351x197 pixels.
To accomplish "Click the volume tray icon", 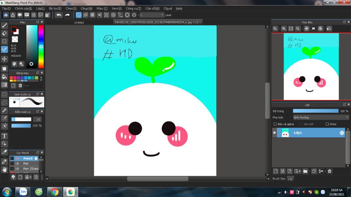I will pyautogui.click(x=286, y=192).
